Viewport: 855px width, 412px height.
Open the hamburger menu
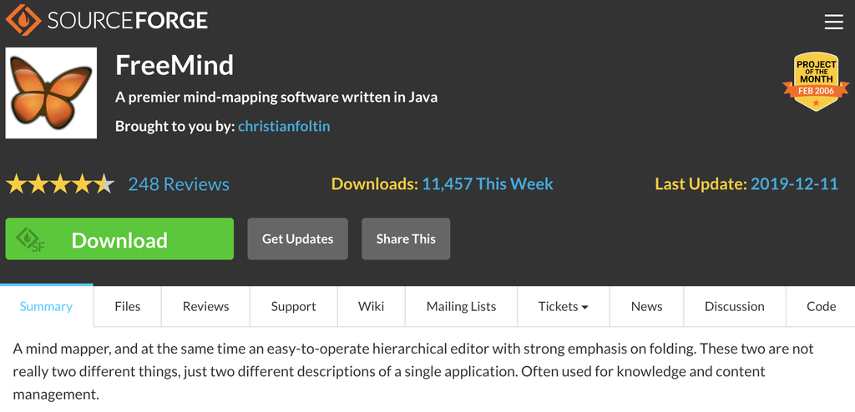[833, 22]
